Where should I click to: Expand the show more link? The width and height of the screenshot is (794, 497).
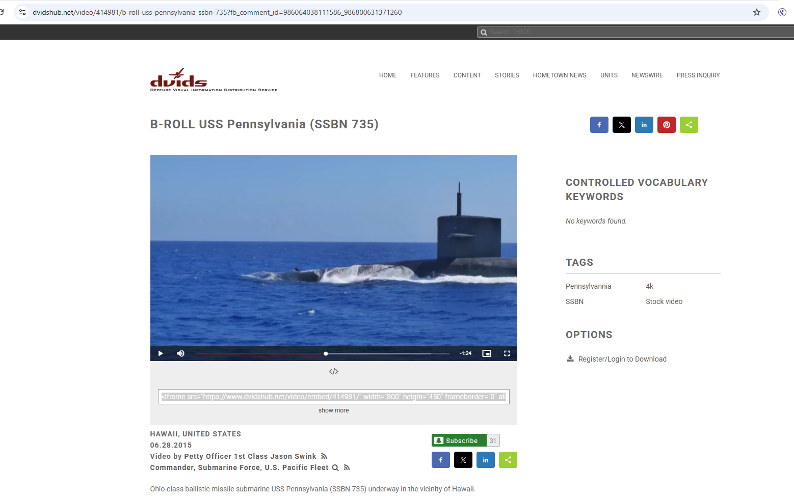coord(334,410)
